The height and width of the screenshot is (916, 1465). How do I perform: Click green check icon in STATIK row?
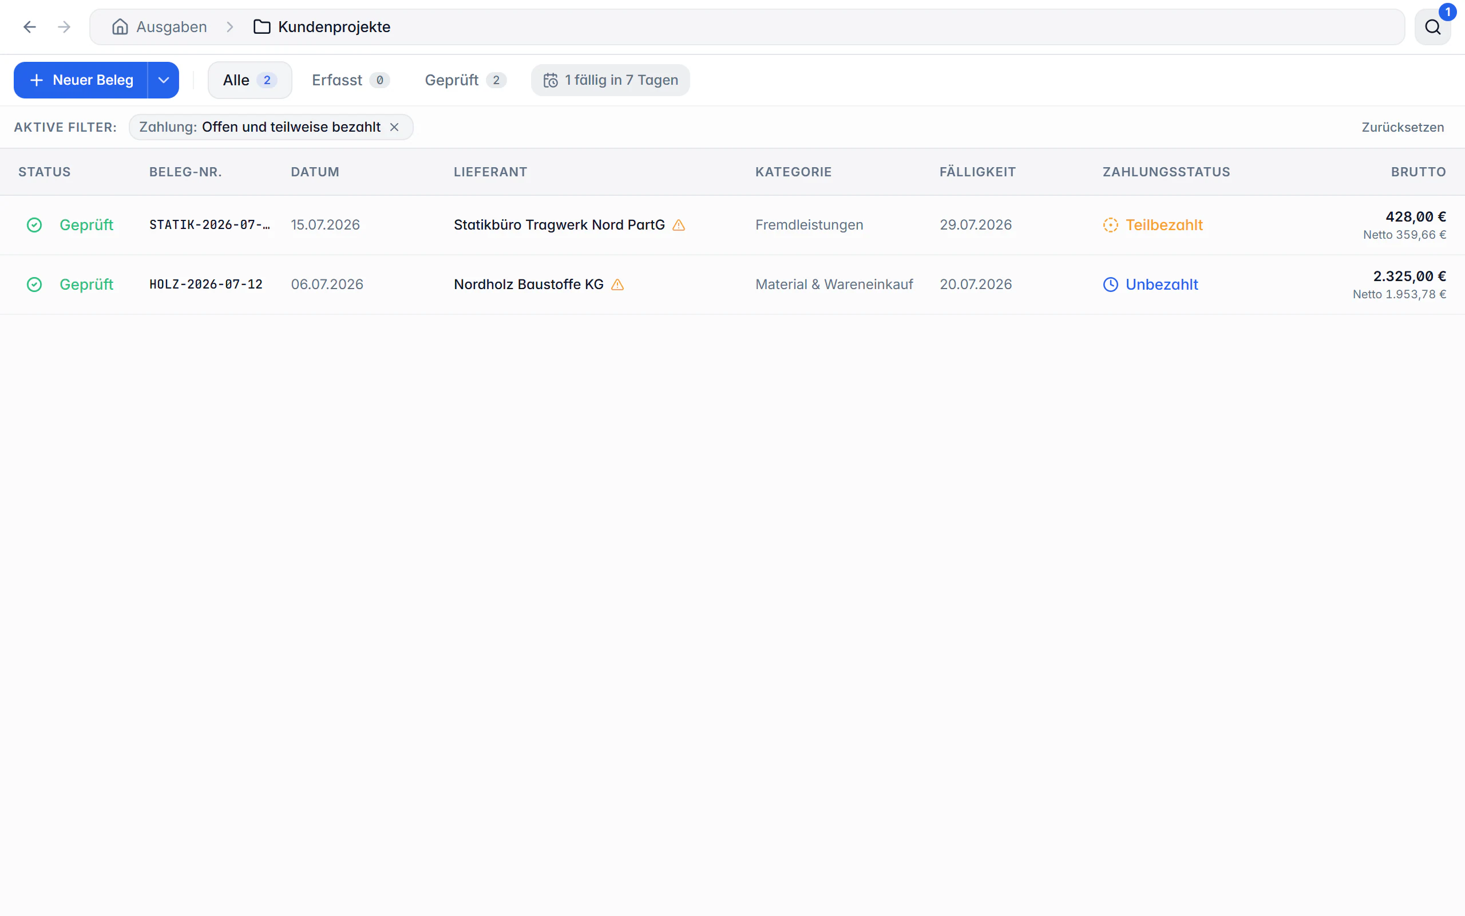pyautogui.click(x=34, y=225)
